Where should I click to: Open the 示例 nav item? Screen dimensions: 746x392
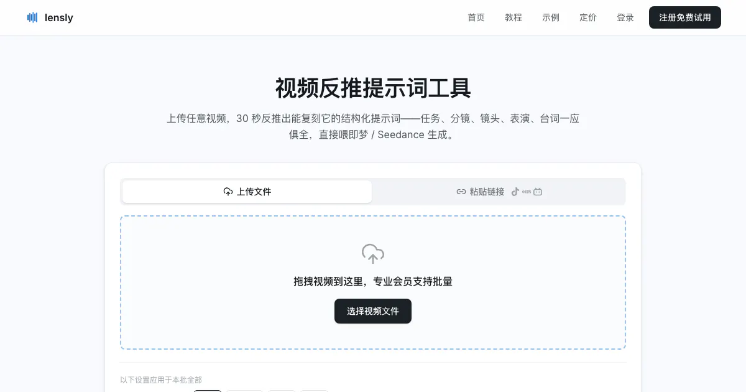coord(551,17)
